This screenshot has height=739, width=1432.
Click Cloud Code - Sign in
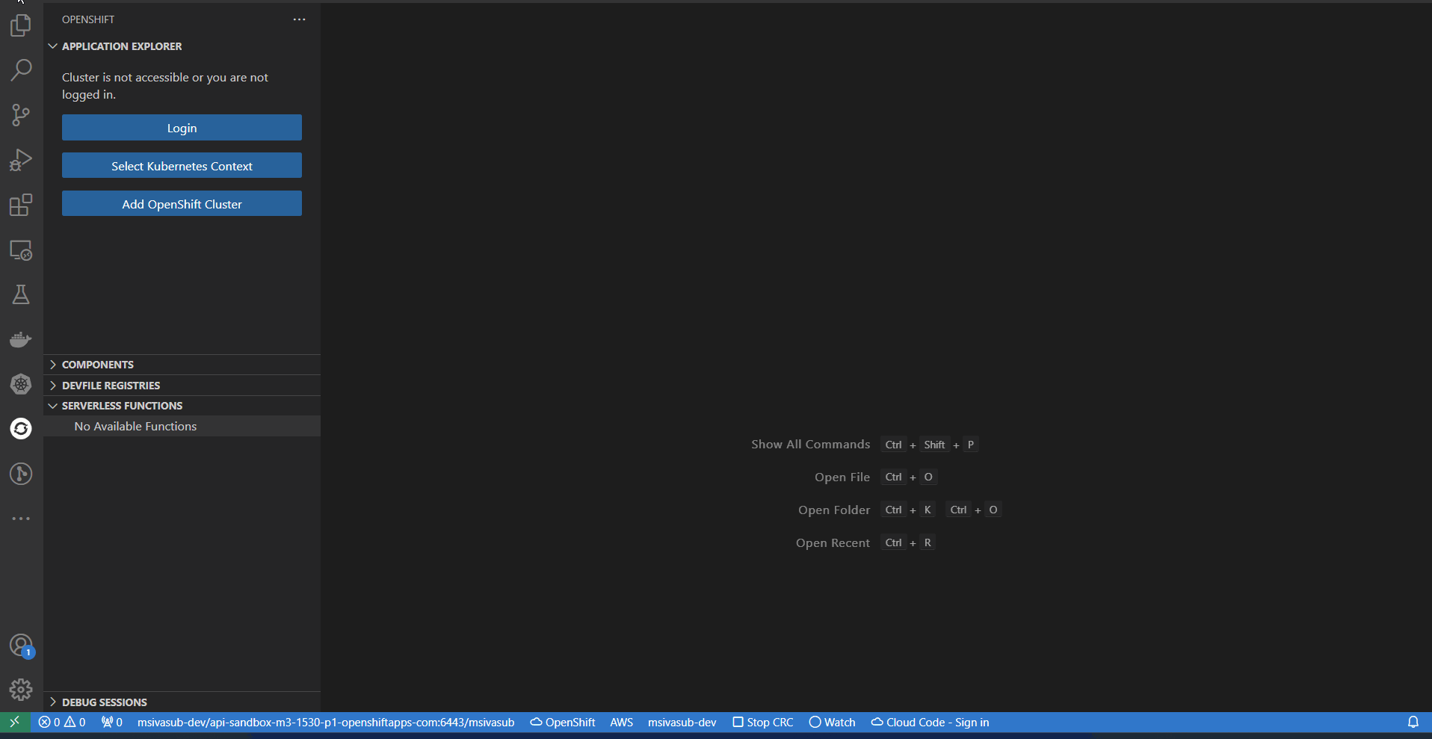tap(930, 722)
